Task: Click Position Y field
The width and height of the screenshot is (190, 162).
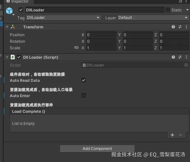Action: point(138,35)
